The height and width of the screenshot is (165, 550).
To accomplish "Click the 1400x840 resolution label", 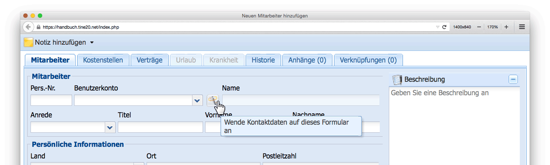I will (462, 27).
